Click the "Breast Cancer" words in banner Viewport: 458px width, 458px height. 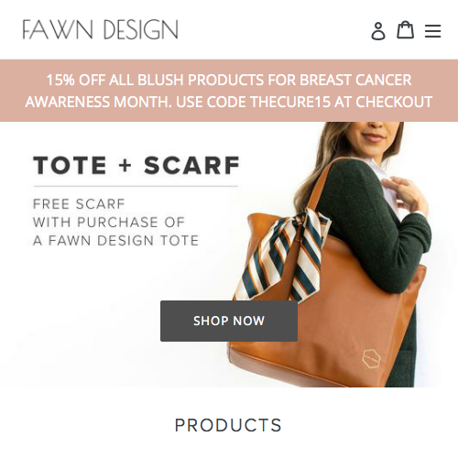[355, 80]
